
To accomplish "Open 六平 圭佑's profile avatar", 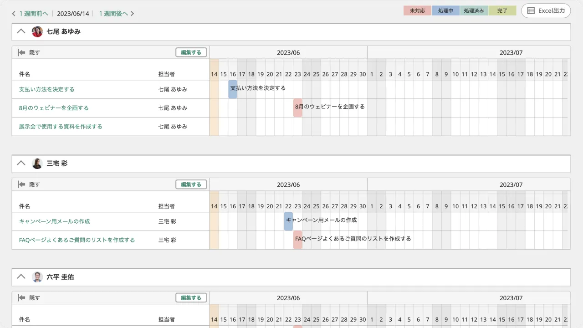I will pyautogui.click(x=37, y=277).
